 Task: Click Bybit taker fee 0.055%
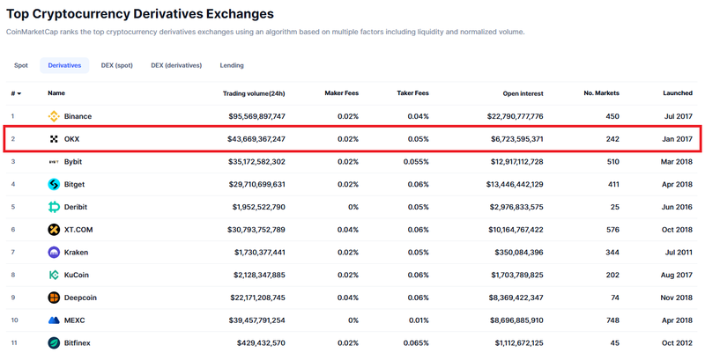point(416,162)
